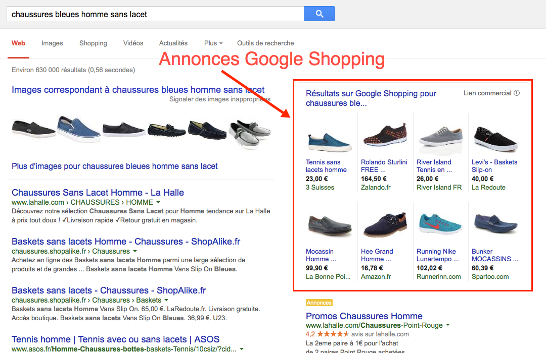Viewport: 546px width, 353px height.
Task: Click the grey River Island tennis image
Action: click(440, 137)
